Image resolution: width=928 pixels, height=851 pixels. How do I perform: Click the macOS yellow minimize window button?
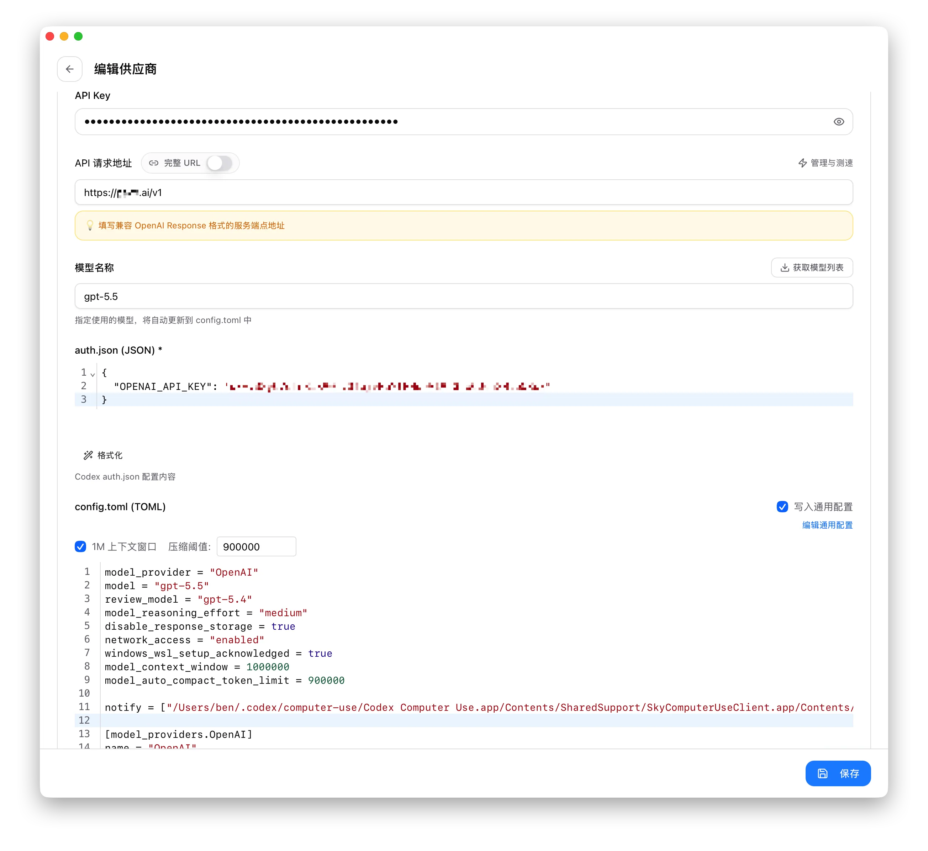(x=64, y=36)
